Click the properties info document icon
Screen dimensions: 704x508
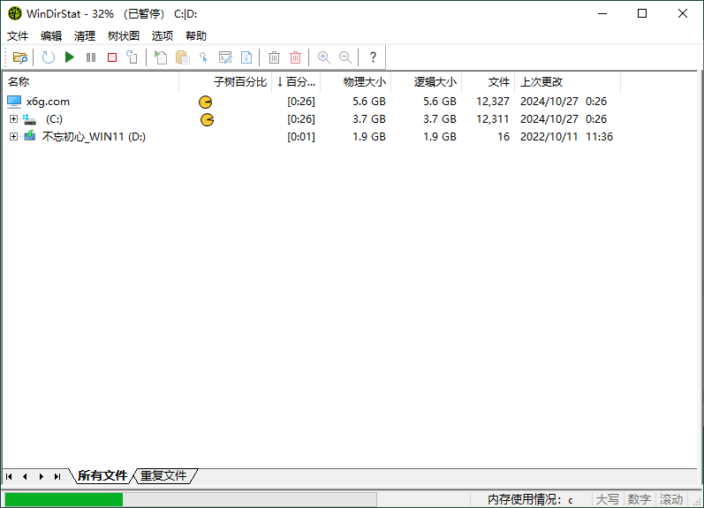click(246, 57)
